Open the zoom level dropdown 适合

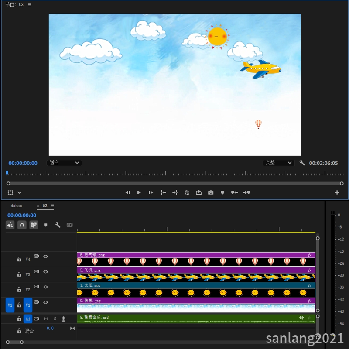tap(64, 163)
